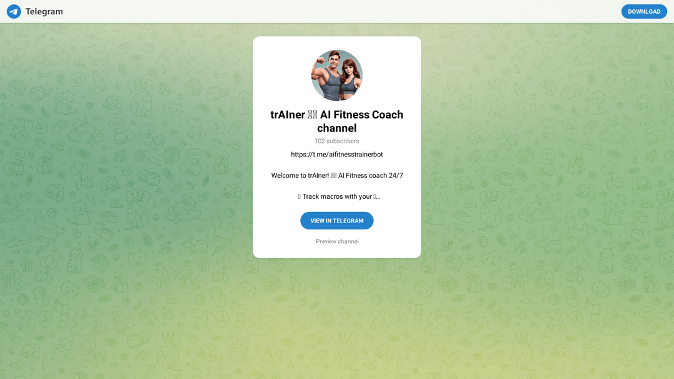Click the DOWNLOAD button
This screenshot has height=379, width=674.
click(x=644, y=12)
